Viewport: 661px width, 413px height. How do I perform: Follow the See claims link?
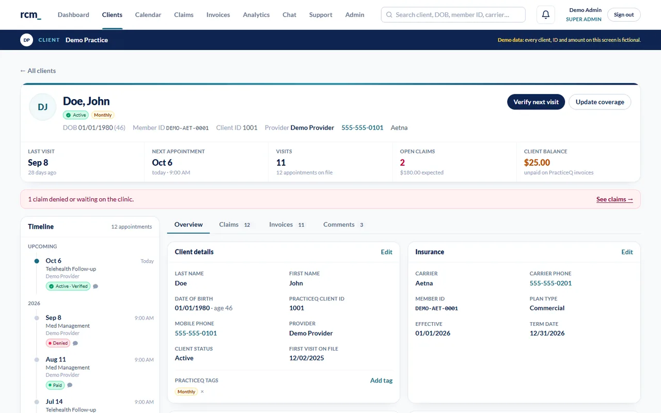click(x=615, y=199)
